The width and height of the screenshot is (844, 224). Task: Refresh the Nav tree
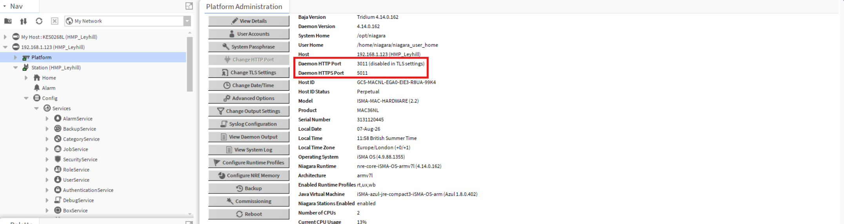pos(39,21)
